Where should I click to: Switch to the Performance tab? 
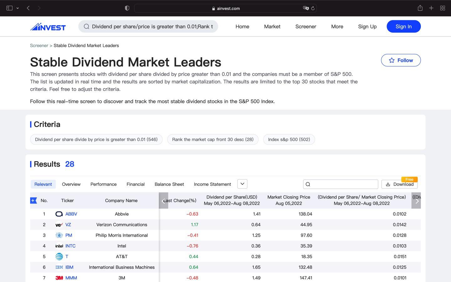103,184
